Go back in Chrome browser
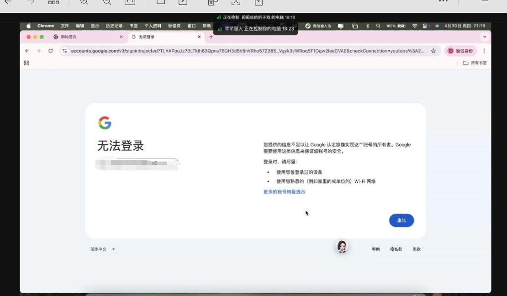507x296 pixels. (27, 51)
